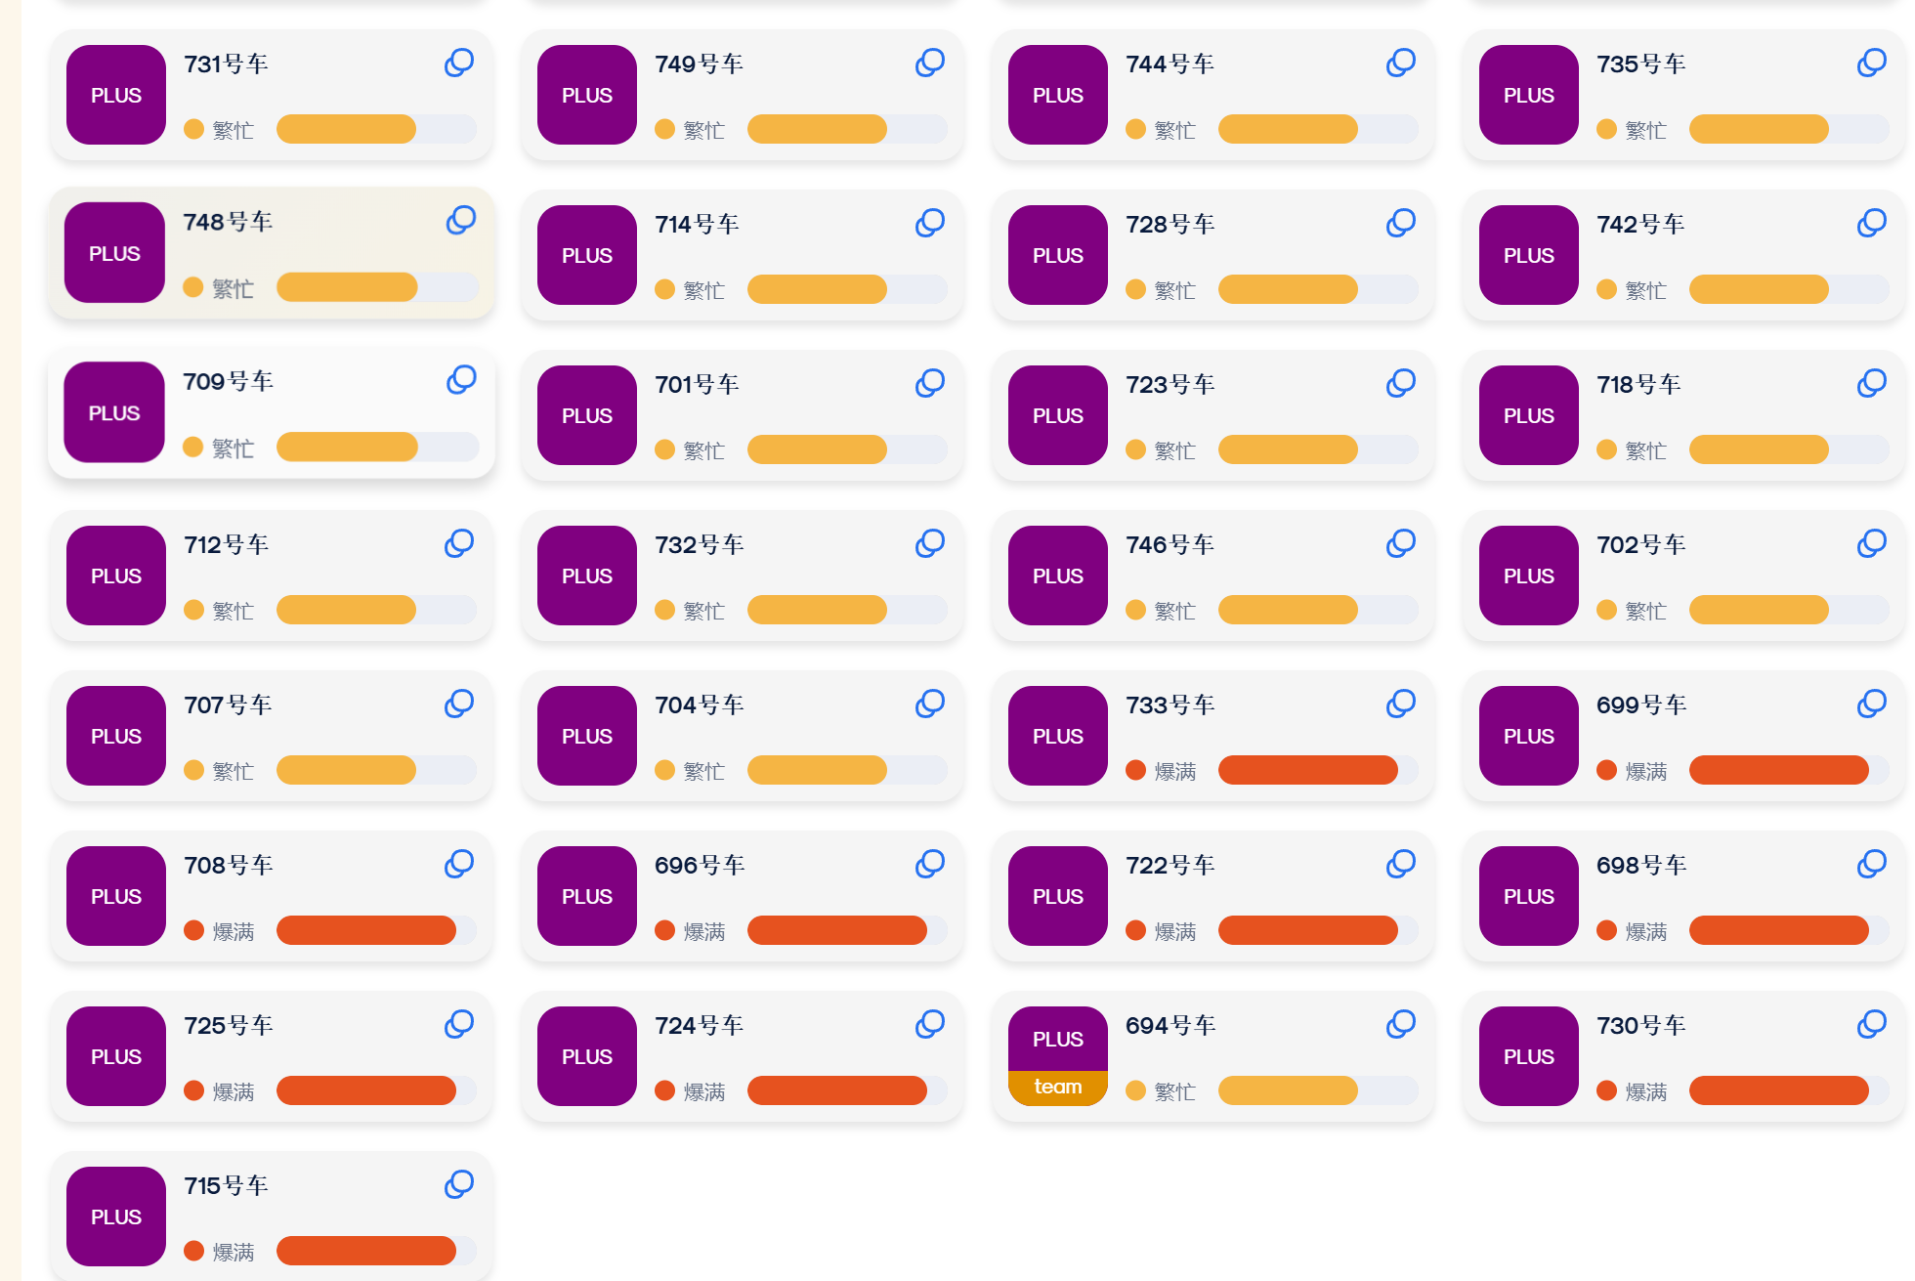Click the orange load bar of 701号车
Screen dimensions: 1915x1281
point(817,449)
